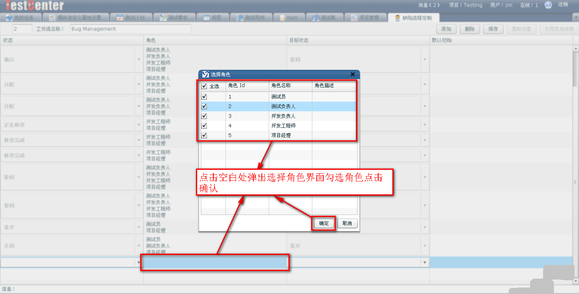Click the workflow ID field showing 2
579x294 pixels.
click(22, 29)
